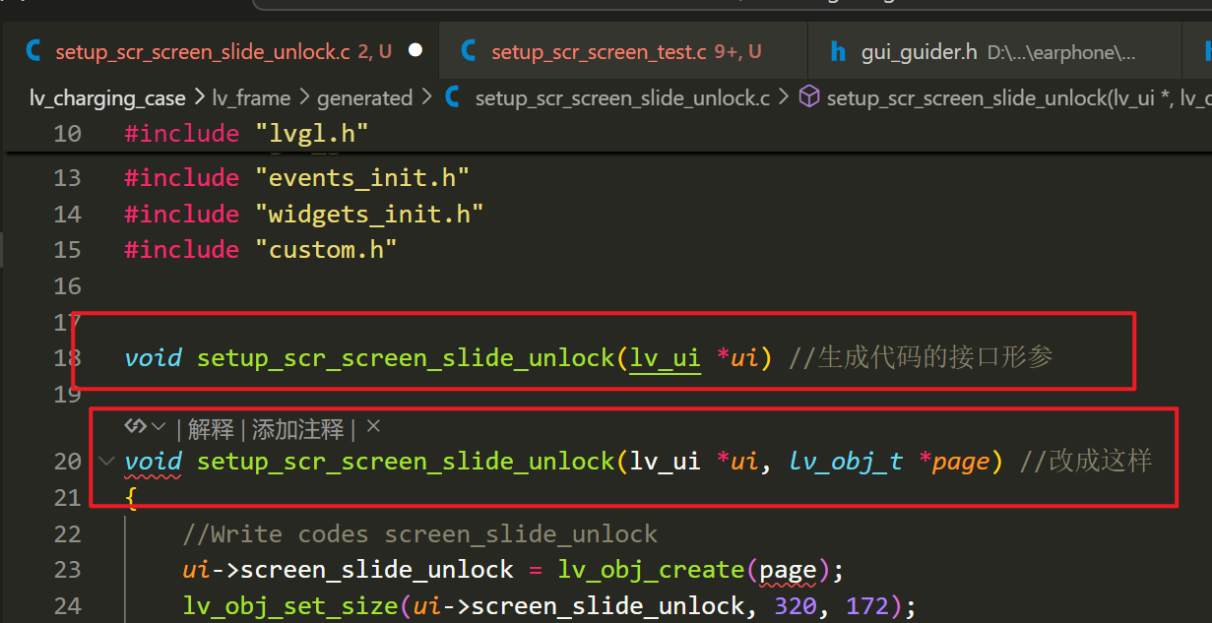
Task: Click line number 18 in the gutter
Action: [x=67, y=357]
